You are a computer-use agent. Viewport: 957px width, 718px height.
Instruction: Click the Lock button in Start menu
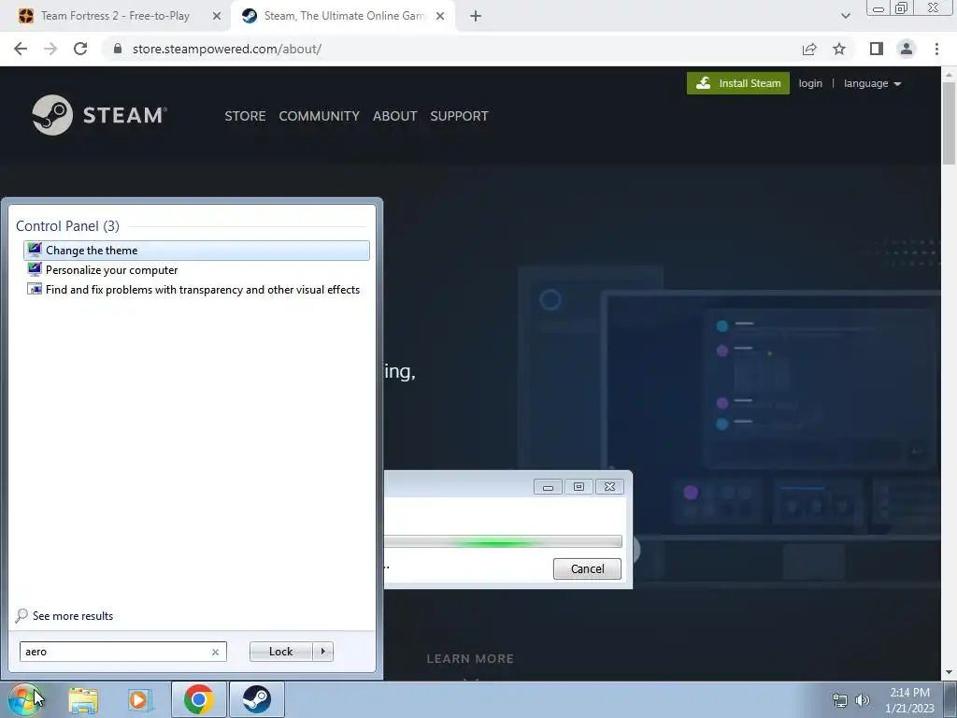click(x=280, y=652)
